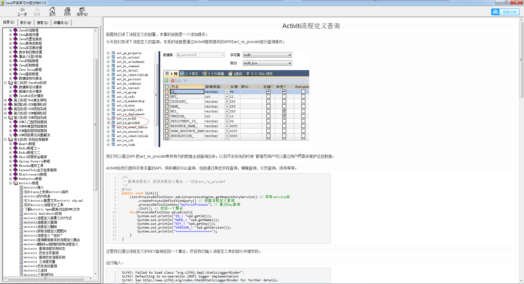
Task: Toggle row-select checkbox for NAME_ column
Action: (x=166, y=106)
